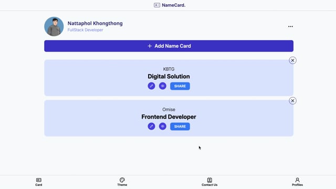The image size is (336, 189).
Task: Click the name Nattaphol Khongthong
Action: [x=95, y=23]
